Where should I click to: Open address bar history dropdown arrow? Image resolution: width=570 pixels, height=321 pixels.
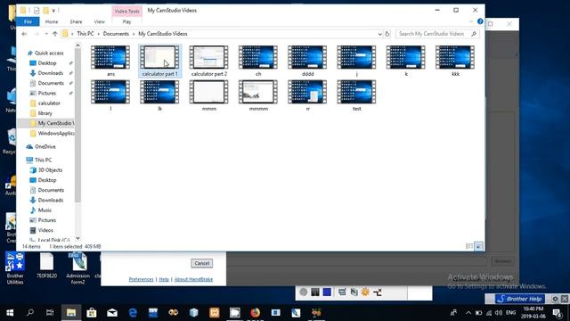(x=379, y=34)
